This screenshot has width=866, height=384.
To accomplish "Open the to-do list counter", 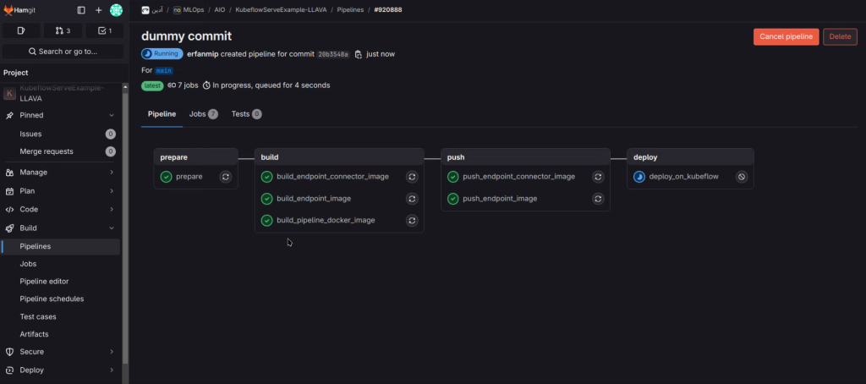I will pos(104,30).
